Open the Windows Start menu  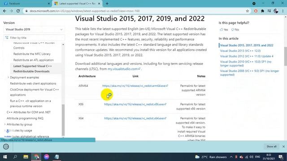[x=5, y=157]
